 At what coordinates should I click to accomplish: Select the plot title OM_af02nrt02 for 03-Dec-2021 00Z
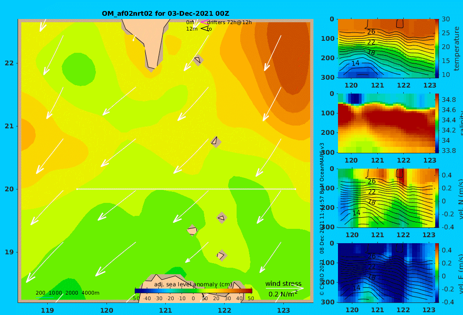coord(165,13)
